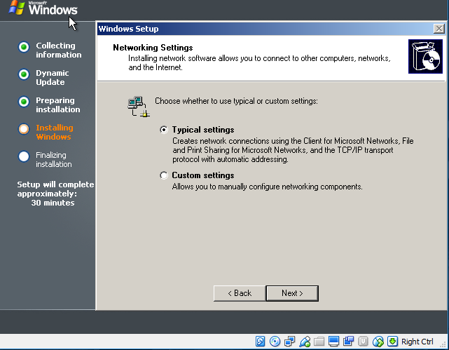Image resolution: width=449 pixels, height=350 pixels.
Task: Click the Collecting information step bullet
Action: (24, 47)
